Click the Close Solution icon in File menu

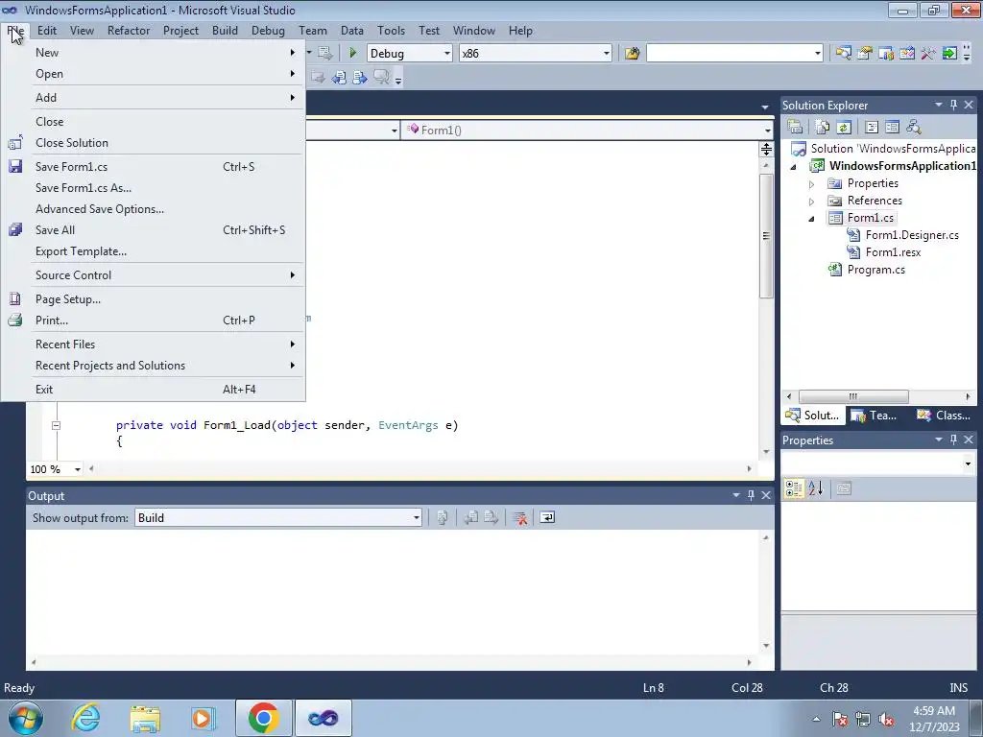click(x=15, y=143)
